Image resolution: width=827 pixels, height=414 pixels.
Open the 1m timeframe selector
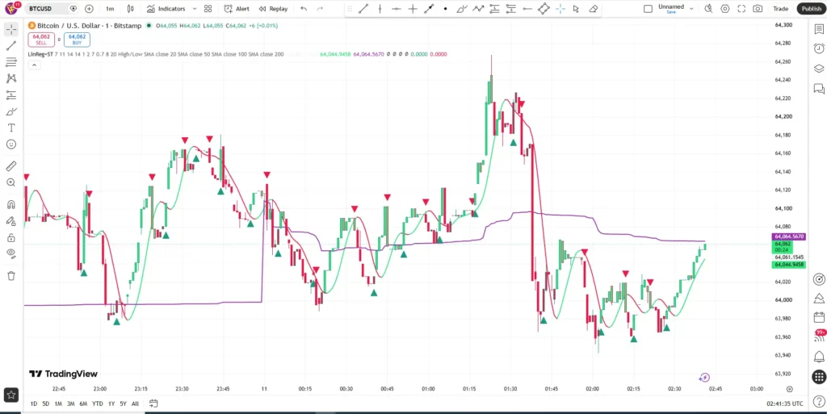tap(110, 8)
